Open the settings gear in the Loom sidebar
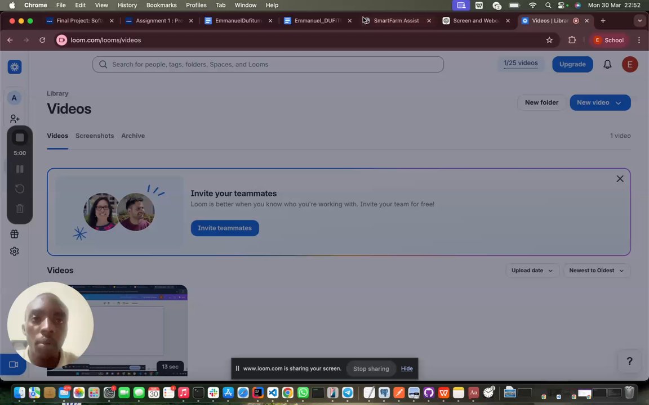649x405 pixels. [x=15, y=251]
